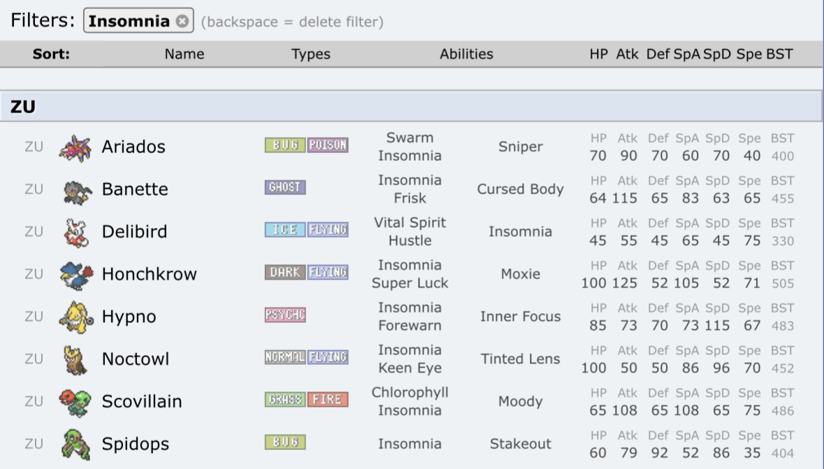The height and width of the screenshot is (469, 824).
Task: Click Ariados's Swarm ability
Action: click(x=410, y=138)
